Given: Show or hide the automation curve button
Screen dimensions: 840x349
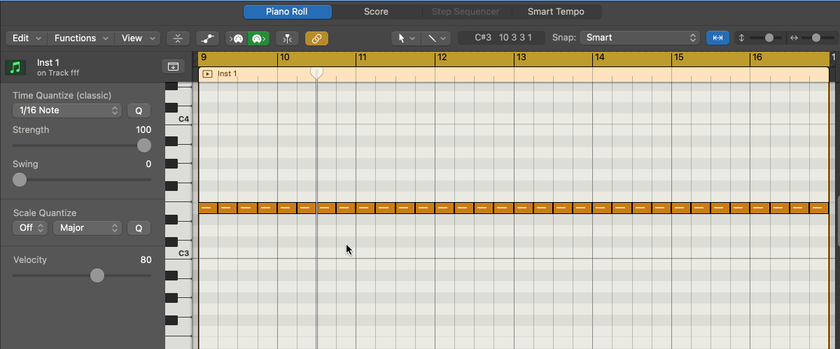Looking at the screenshot, I should [207, 38].
